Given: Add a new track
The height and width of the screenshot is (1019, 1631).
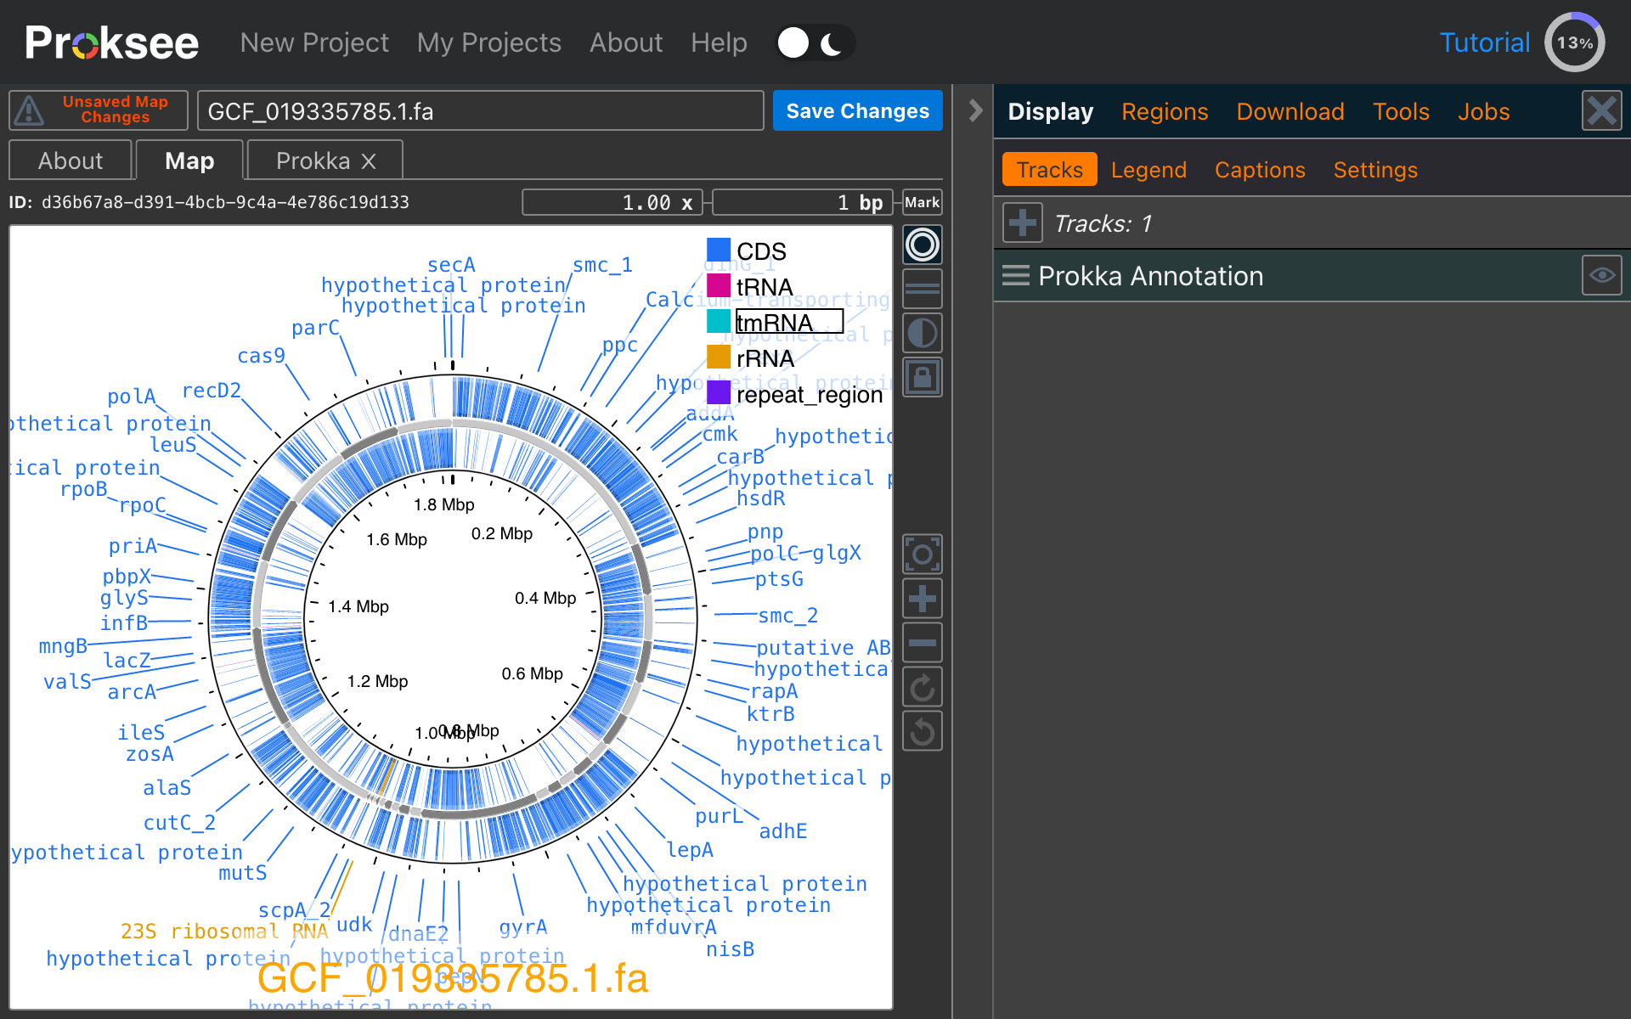Looking at the screenshot, I should [1022, 223].
